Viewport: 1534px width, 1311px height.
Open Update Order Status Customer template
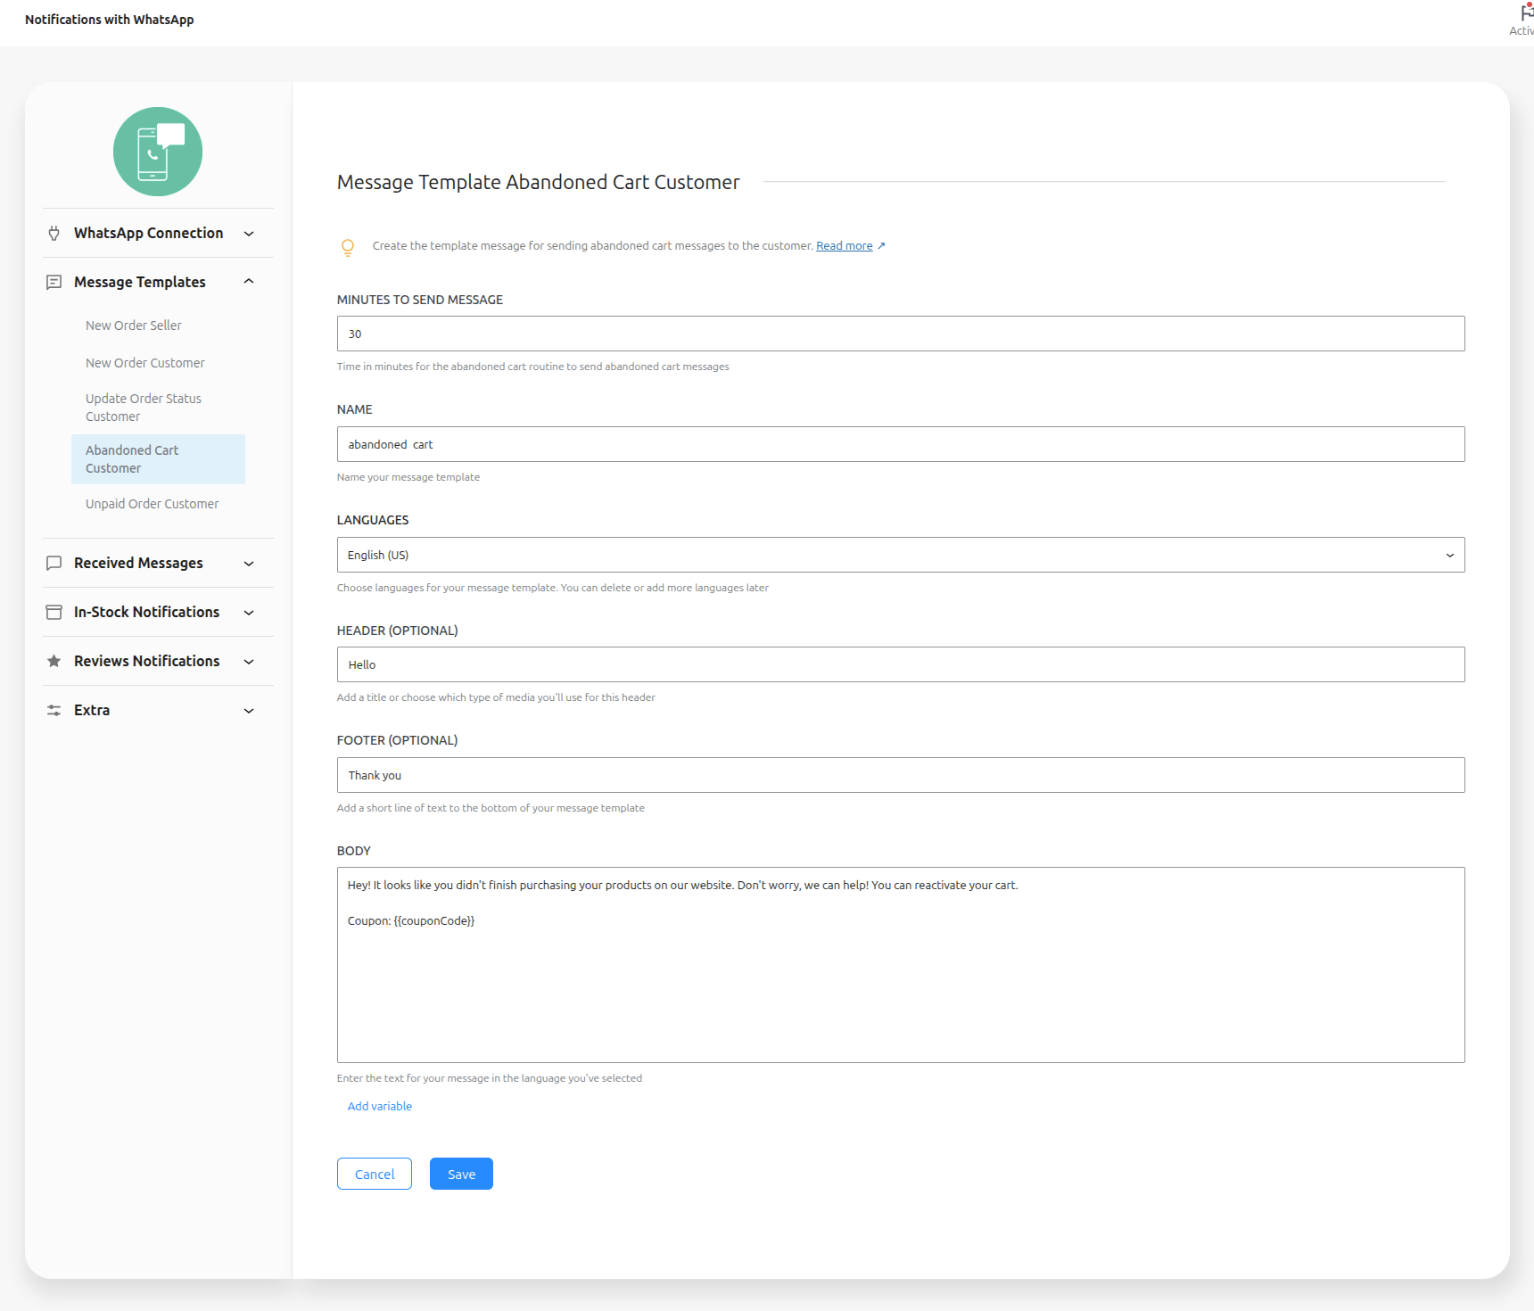point(143,408)
